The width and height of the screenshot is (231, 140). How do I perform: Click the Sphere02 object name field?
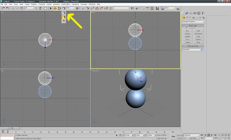[191, 49]
